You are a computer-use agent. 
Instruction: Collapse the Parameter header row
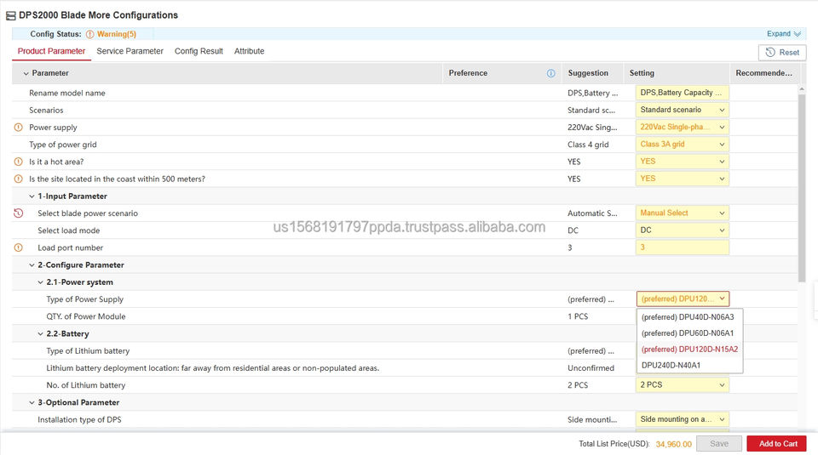pos(26,73)
